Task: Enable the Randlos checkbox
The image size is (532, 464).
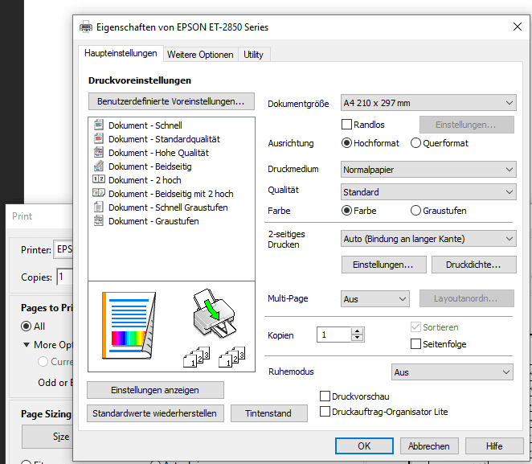Action: pyautogui.click(x=346, y=124)
